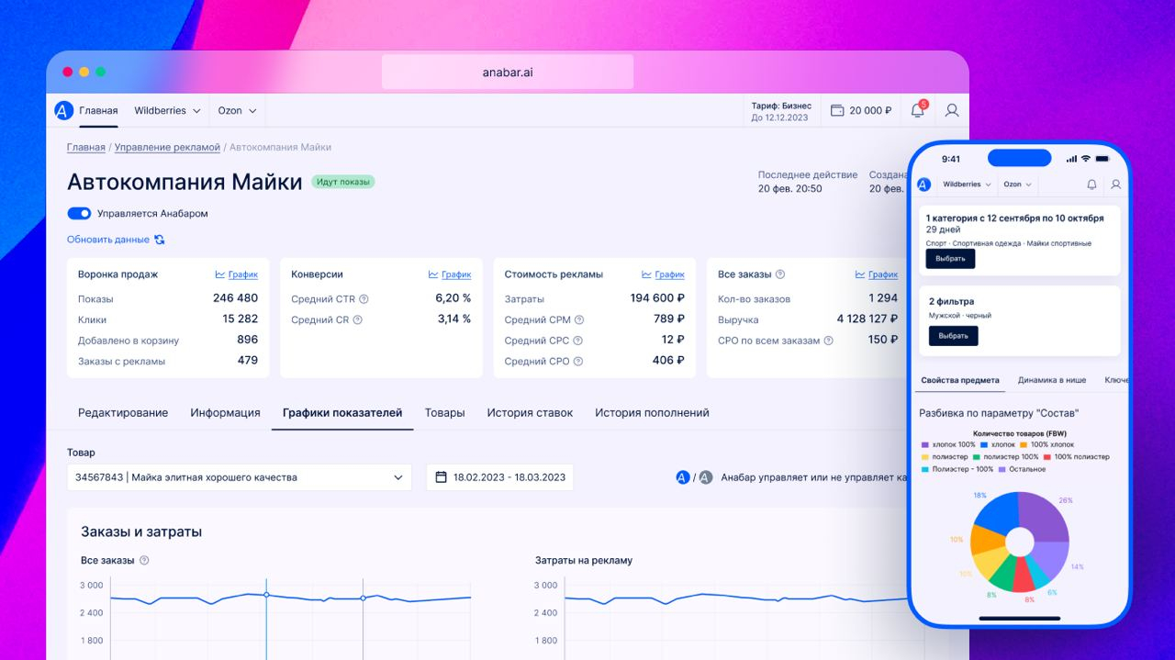Click help icon next to Средний CPC
Screen dimensions: 1175x660
click(578, 341)
